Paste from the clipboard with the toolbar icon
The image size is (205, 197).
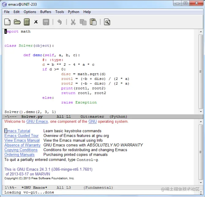(x=93, y=22)
